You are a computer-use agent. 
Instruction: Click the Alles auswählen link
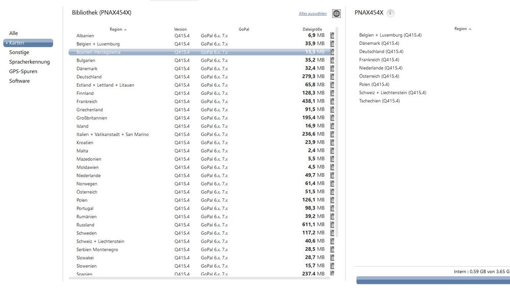click(x=313, y=14)
